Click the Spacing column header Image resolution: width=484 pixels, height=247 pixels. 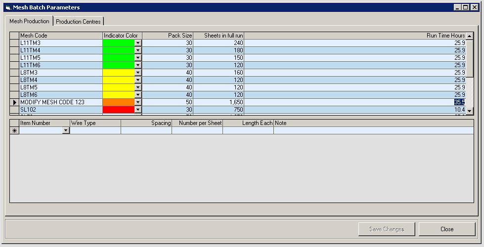click(x=146, y=123)
